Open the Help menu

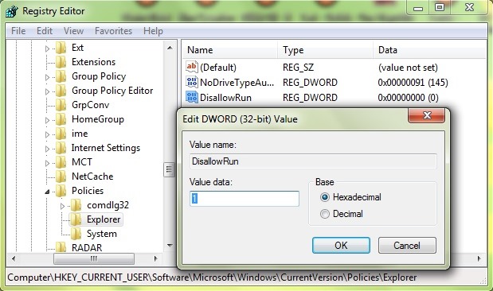[x=153, y=31]
